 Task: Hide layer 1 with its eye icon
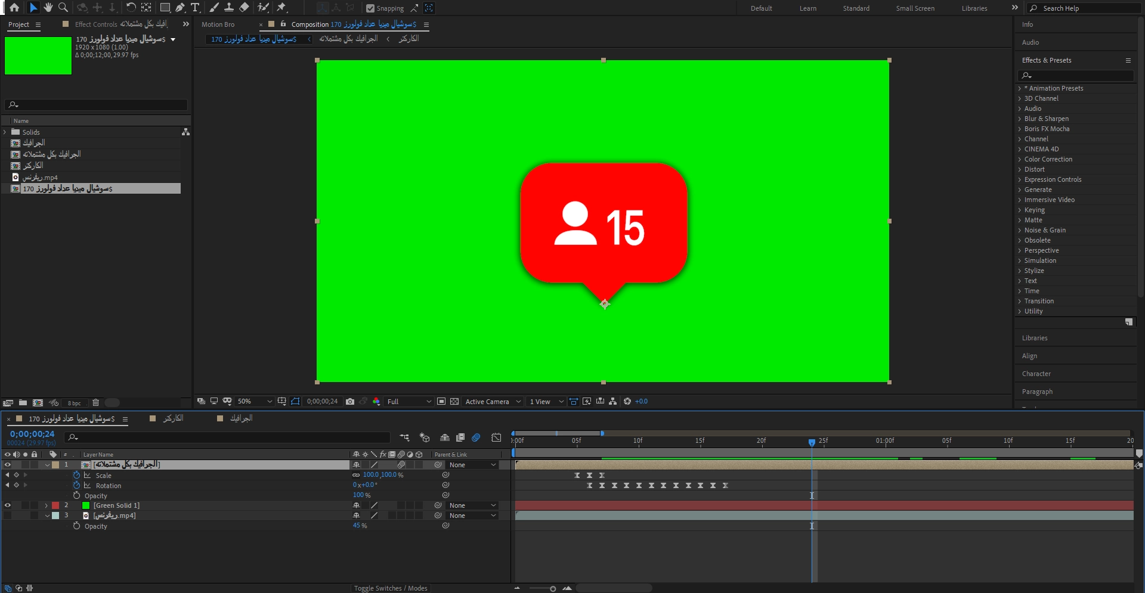click(x=8, y=465)
